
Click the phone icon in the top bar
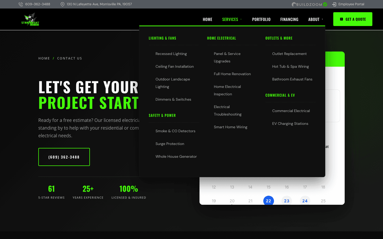tap(20, 4)
